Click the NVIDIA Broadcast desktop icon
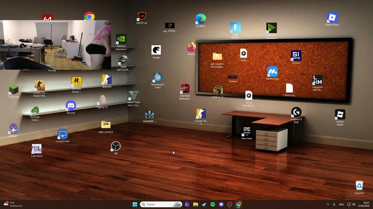The height and width of the screenshot is (209, 373). 272,31
